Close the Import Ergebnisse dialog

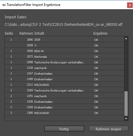(130, 5)
